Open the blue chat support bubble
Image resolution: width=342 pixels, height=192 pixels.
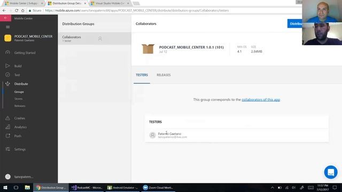(x=331, y=172)
